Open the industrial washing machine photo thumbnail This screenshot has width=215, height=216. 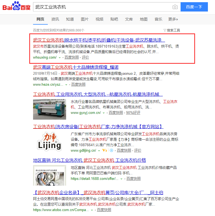point(49,109)
